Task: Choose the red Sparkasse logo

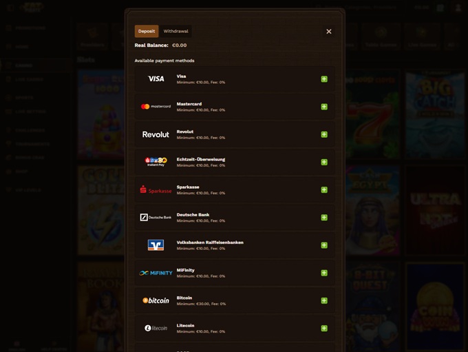Action: click(156, 190)
